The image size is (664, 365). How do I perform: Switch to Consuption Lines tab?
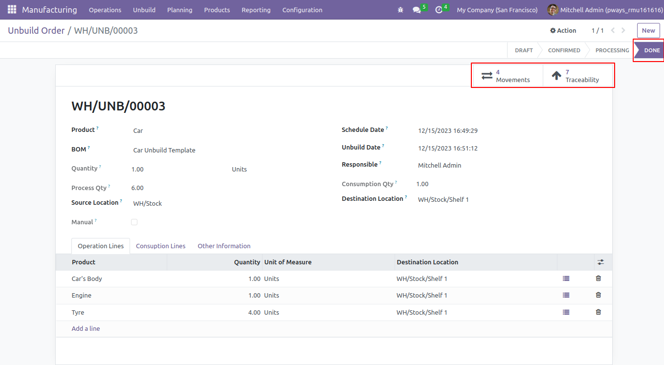[x=161, y=246]
